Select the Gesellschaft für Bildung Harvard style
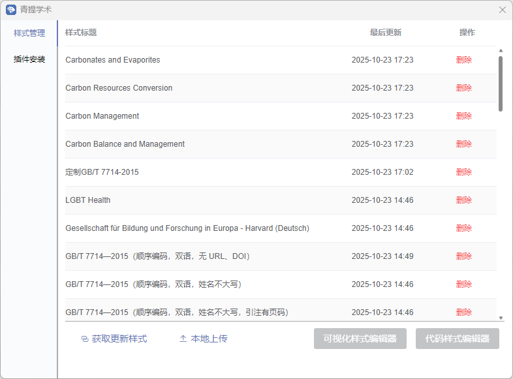This screenshot has width=513, height=379. coord(187,228)
